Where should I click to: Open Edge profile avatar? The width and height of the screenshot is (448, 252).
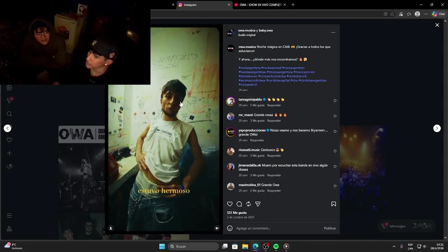pos(417,14)
